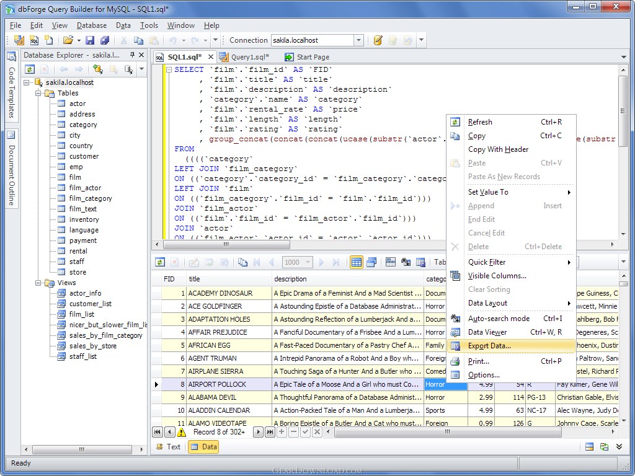Viewport: 635px width, 476px height.
Task: Jump to the first record in navigator
Action: click(x=157, y=432)
